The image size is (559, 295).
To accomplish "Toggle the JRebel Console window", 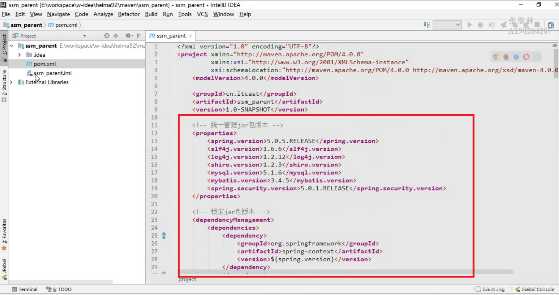I will pyautogui.click(x=535, y=289).
